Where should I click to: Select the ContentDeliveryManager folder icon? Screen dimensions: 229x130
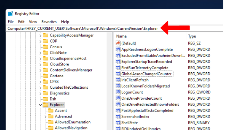point(46,70)
